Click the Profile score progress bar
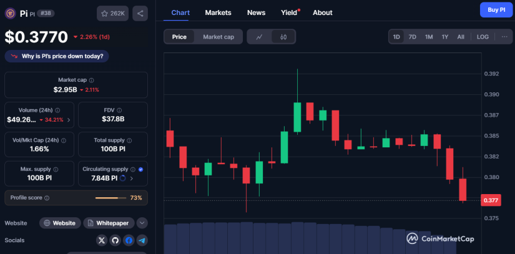515x254 pixels. (110, 198)
